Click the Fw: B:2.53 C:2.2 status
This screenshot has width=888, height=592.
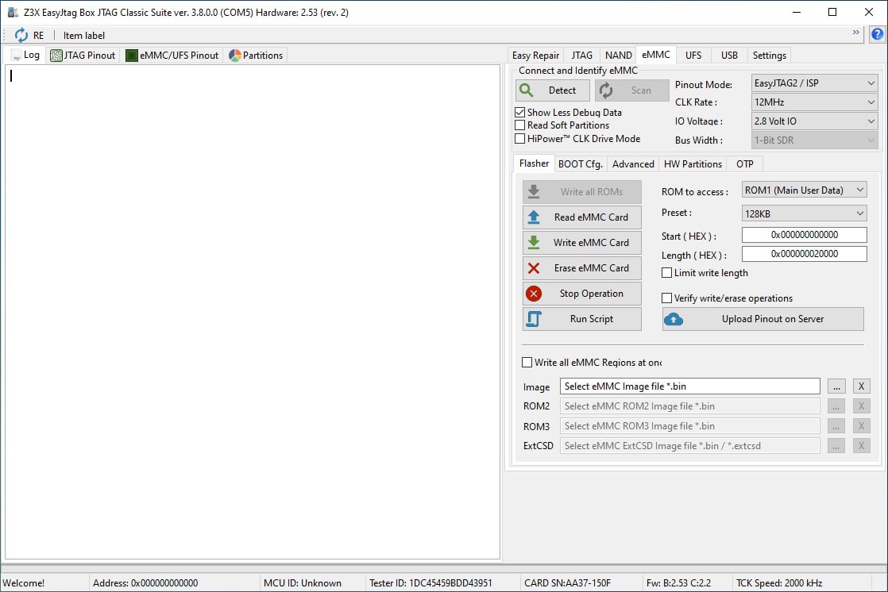click(678, 583)
